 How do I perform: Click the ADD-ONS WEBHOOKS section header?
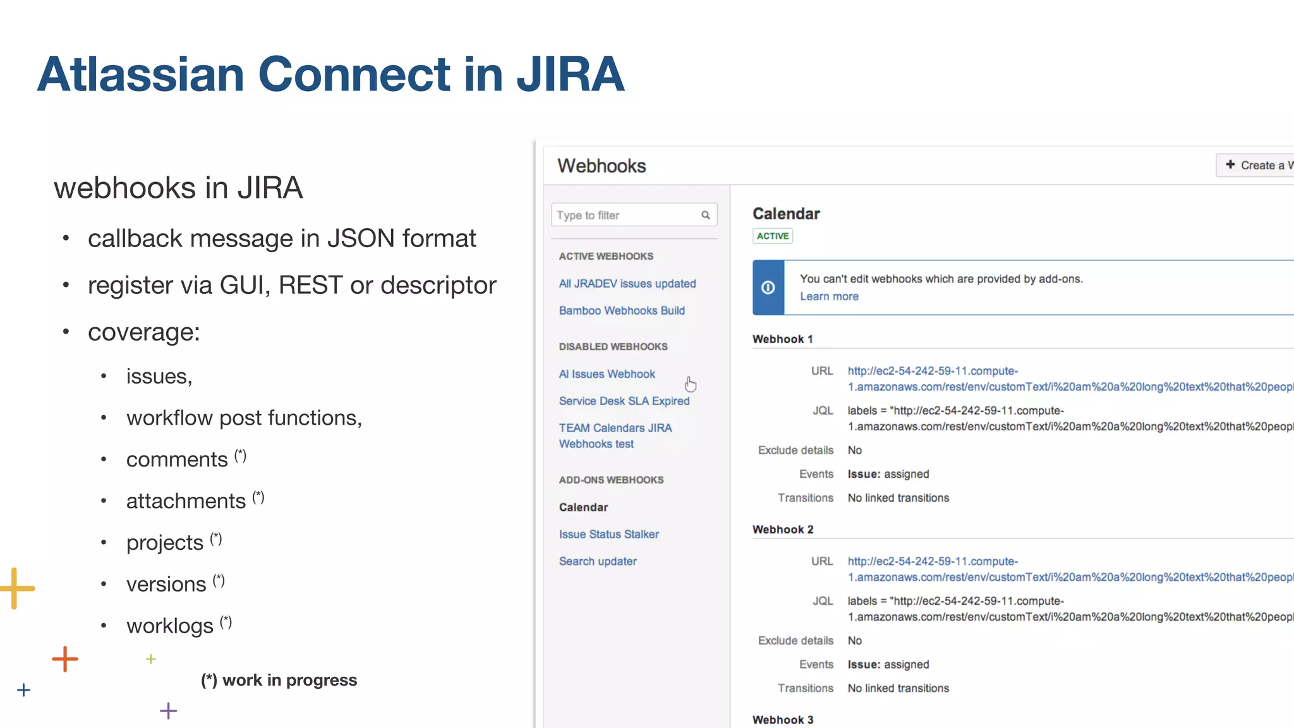point(611,480)
